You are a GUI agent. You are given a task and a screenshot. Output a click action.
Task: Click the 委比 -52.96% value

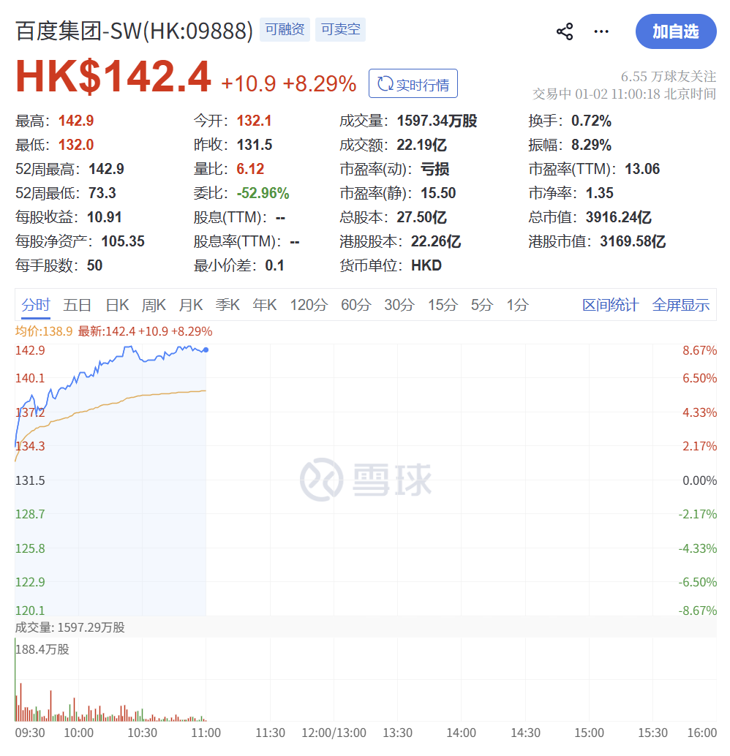263,193
